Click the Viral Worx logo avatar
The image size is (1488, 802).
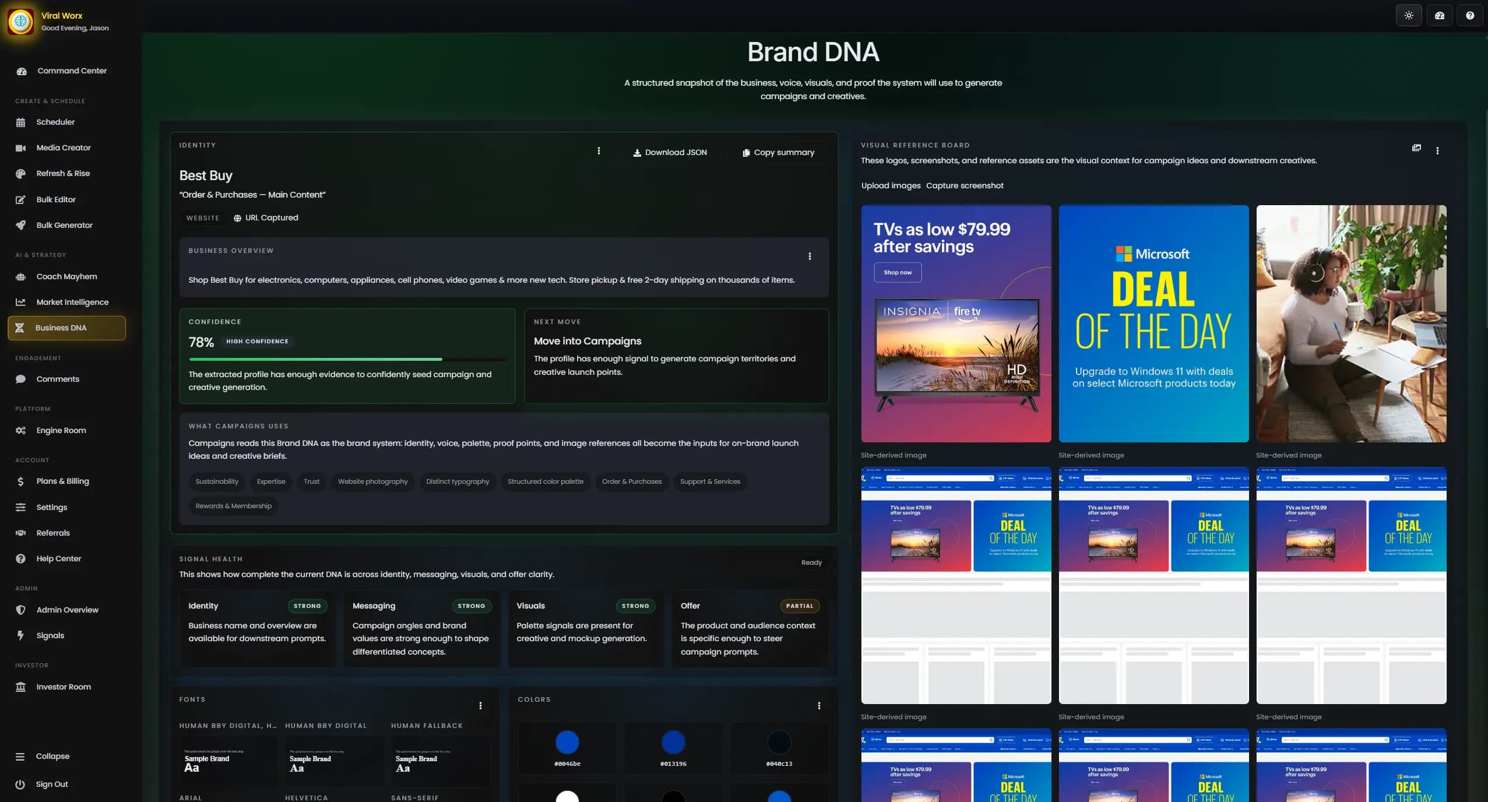[20, 22]
